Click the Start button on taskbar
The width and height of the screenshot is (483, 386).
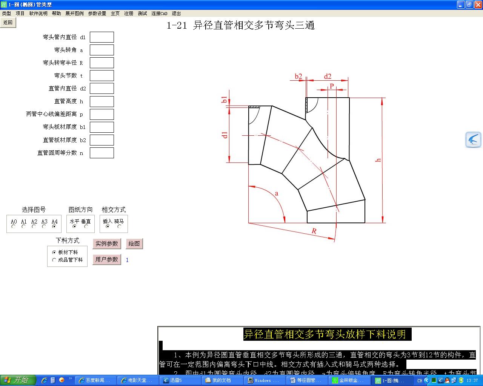point(18,380)
